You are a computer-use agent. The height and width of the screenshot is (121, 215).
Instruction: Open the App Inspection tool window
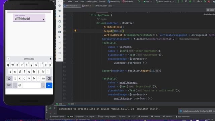click(x=182, y=117)
